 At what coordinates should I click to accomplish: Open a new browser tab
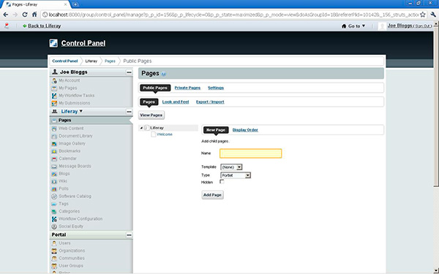point(75,4)
